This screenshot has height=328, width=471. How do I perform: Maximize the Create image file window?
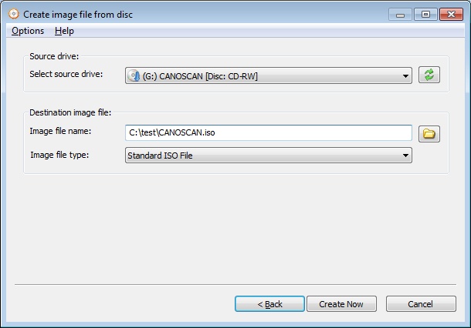(425, 15)
